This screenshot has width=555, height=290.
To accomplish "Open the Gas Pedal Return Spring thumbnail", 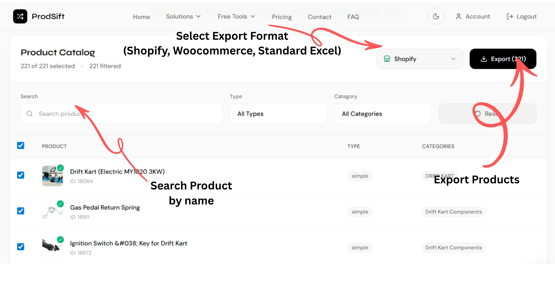I will (x=52, y=212).
